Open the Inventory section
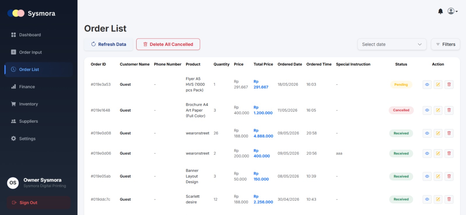Screen dimensions: 466x215 coord(39,104)
